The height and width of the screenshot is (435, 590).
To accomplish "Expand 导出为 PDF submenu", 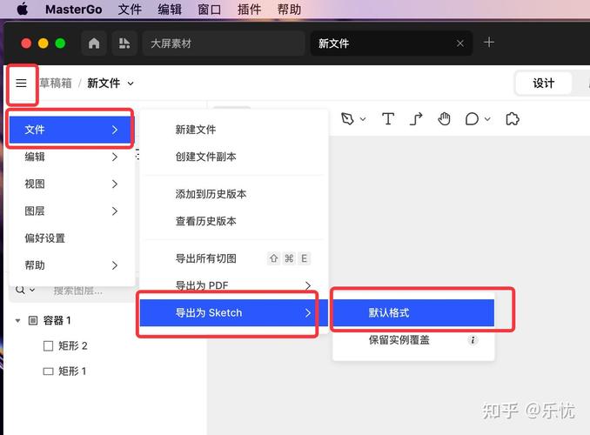I will click(x=234, y=285).
